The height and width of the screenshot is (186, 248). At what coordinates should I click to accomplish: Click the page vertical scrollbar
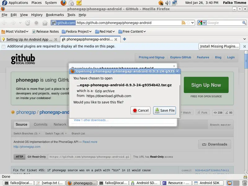coord(246,112)
